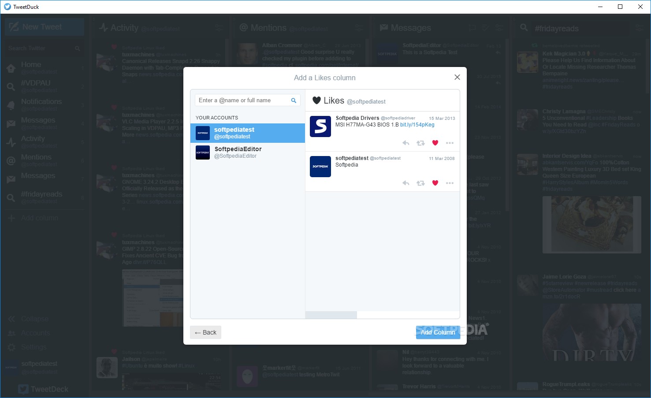Reply to the 11 Mar 2008 tweet

(406, 183)
